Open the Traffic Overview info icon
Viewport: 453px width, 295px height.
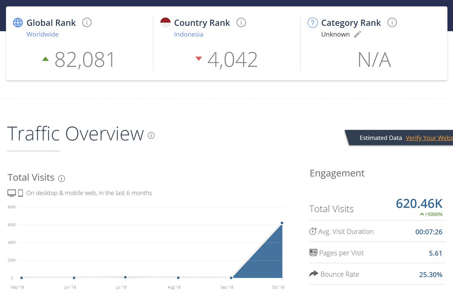[x=151, y=135]
